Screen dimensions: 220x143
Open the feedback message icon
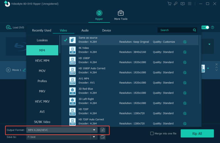(182, 4)
